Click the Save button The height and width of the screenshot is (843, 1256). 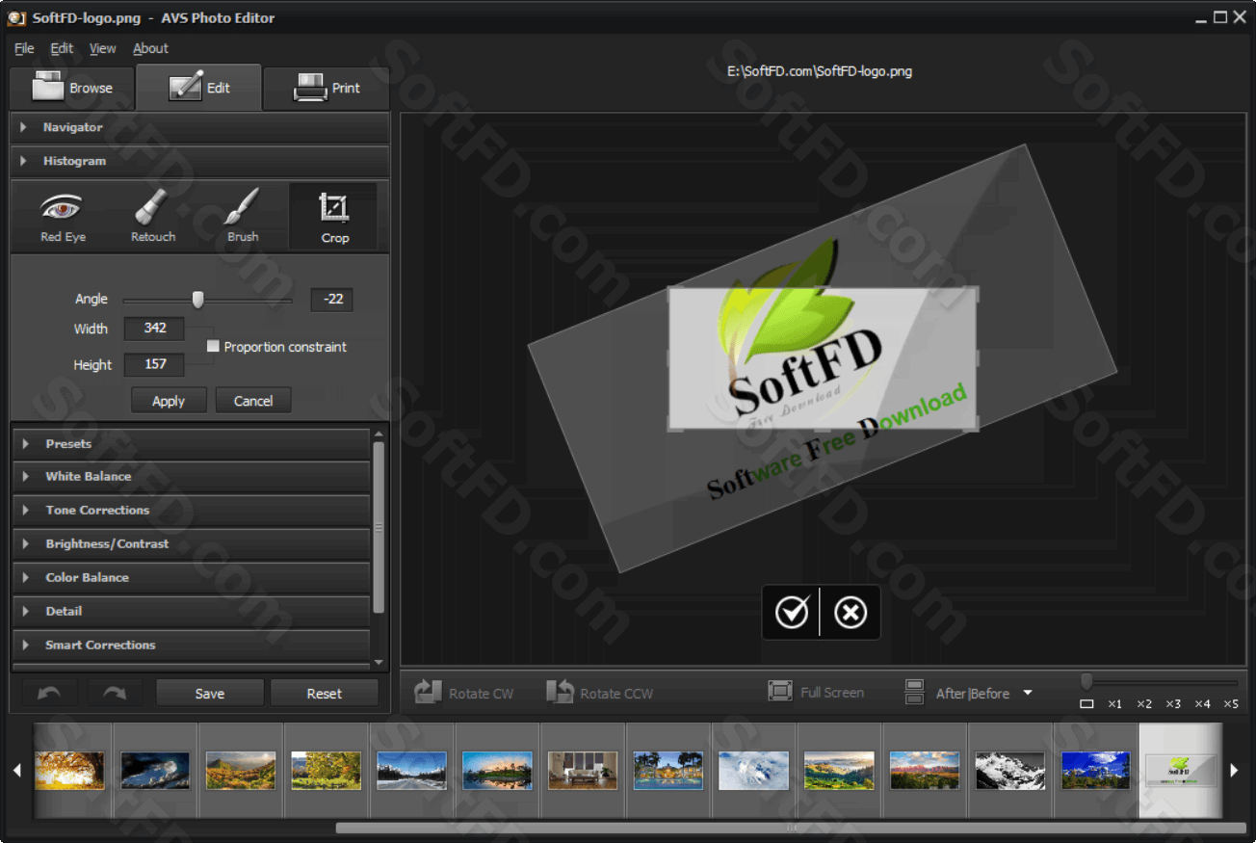point(210,693)
